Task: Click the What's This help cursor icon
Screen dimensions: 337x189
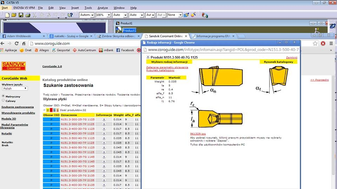Action: (70, 15)
